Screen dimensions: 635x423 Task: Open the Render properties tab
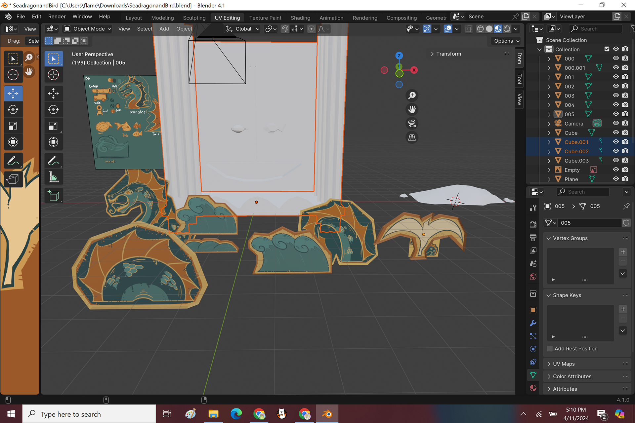533,224
